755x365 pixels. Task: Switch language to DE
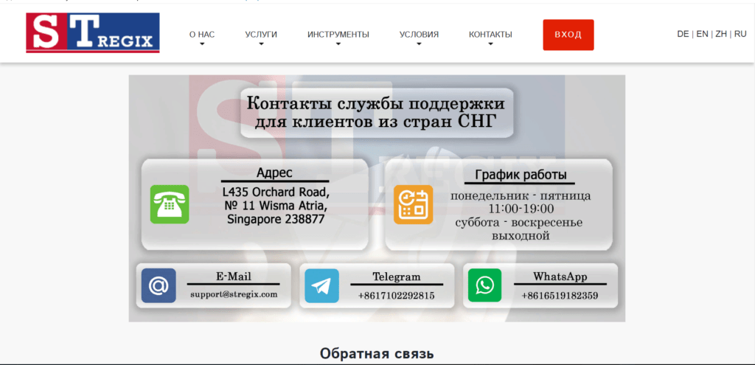click(683, 34)
